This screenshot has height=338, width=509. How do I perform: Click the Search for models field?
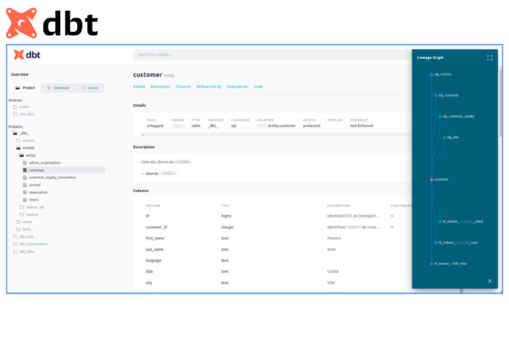click(271, 55)
